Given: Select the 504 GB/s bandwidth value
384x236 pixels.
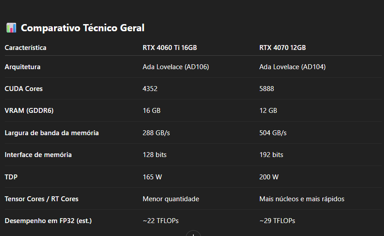Looking at the screenshot, I should (273, 133).
